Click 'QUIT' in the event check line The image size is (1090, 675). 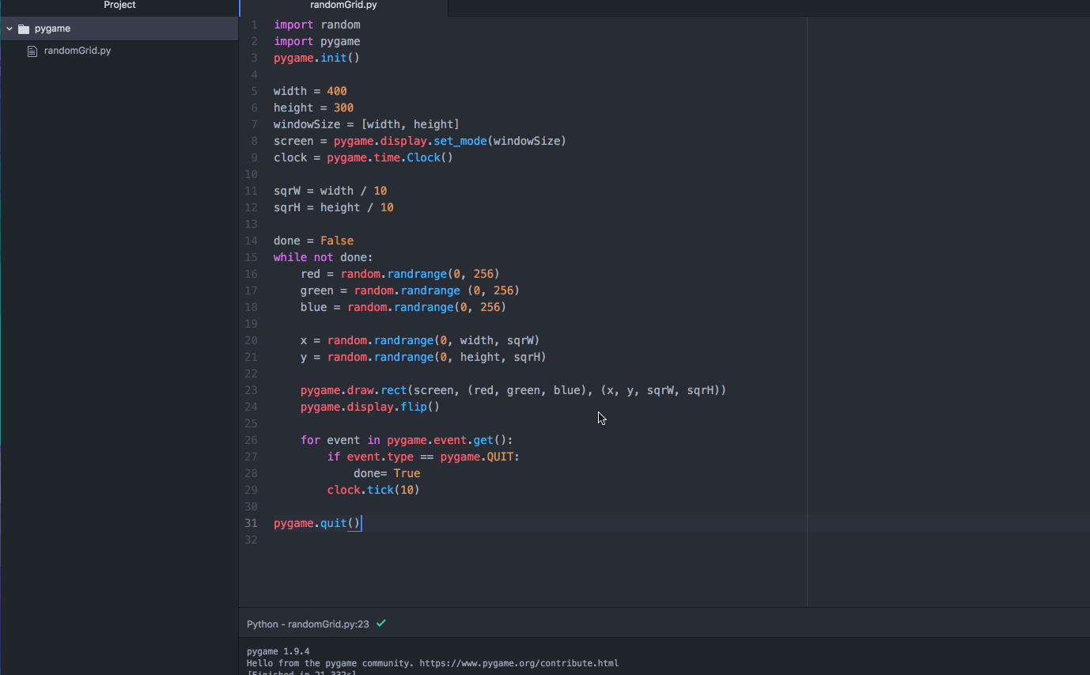pyautogui.click(x=500, y=457)
